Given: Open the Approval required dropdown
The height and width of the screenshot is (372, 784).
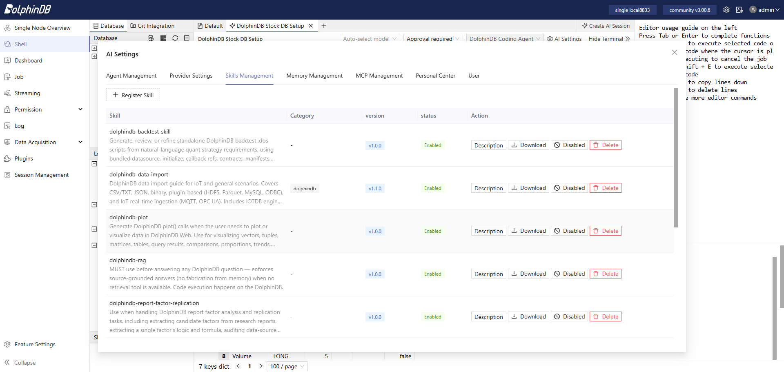Looking at the screenshot, I should coord(433,39).
